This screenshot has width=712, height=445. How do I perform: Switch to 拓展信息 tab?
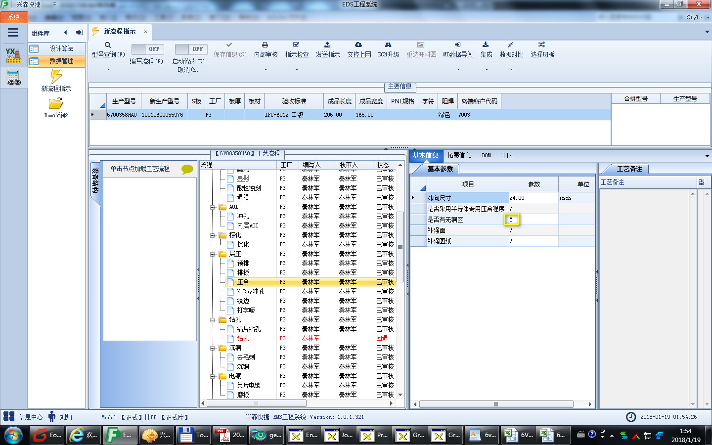(459, 155)
